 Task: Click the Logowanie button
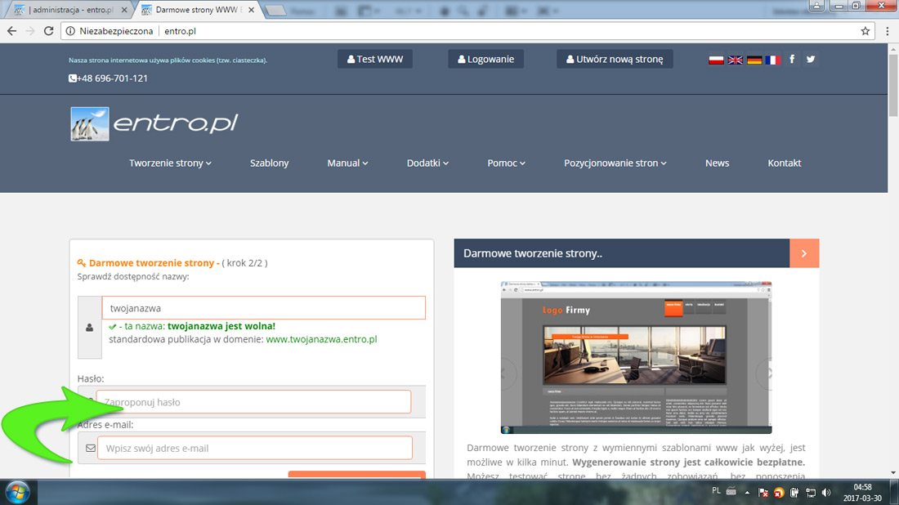[485, 59]
